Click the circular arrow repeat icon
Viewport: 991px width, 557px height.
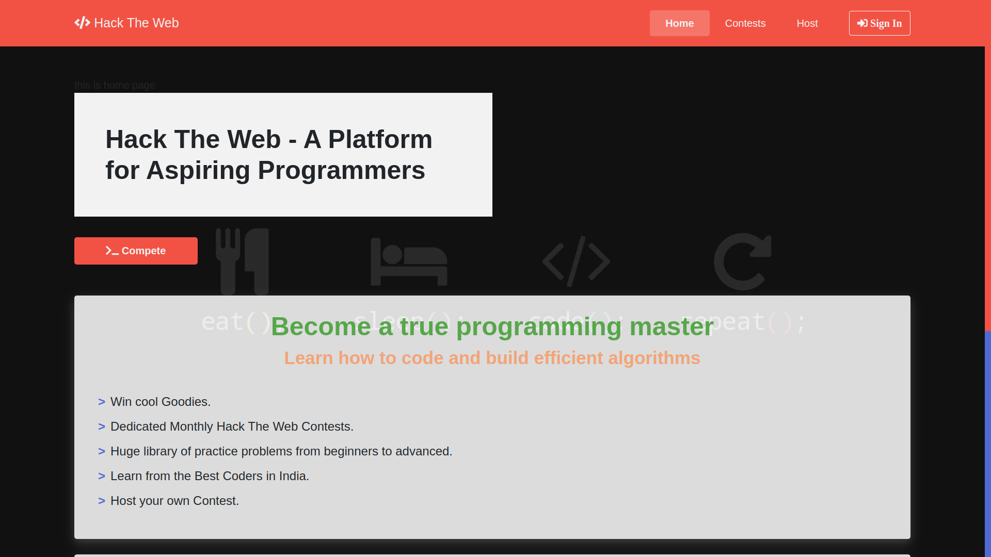tap(742, 261)
